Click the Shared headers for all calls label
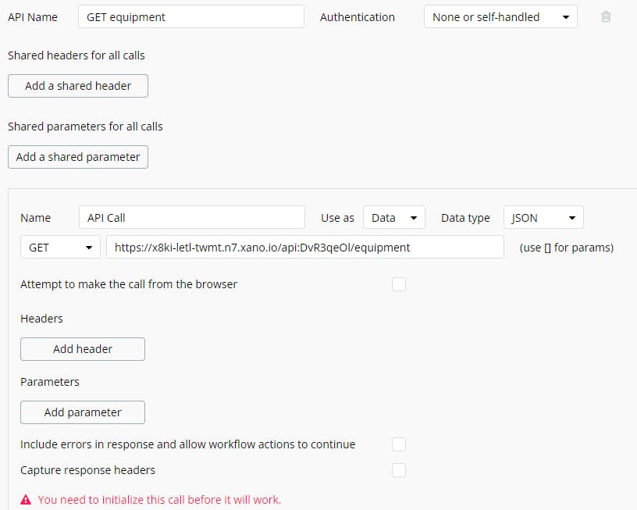Image resolution: width=637 pixels, height=510 pixels. pos(77,55)
